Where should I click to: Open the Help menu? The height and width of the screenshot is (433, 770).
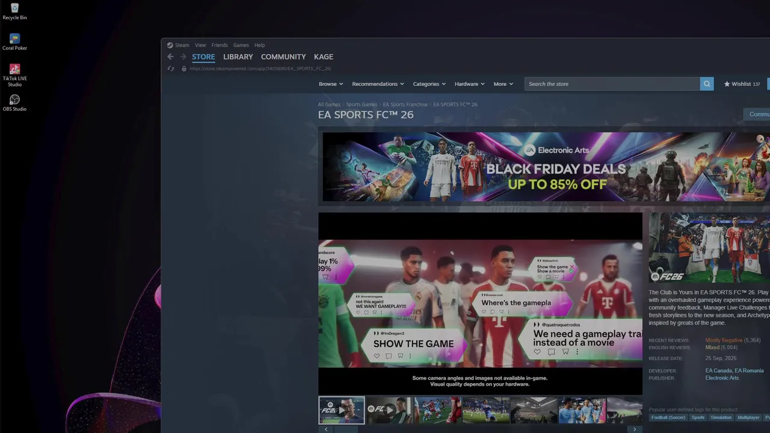259,45
